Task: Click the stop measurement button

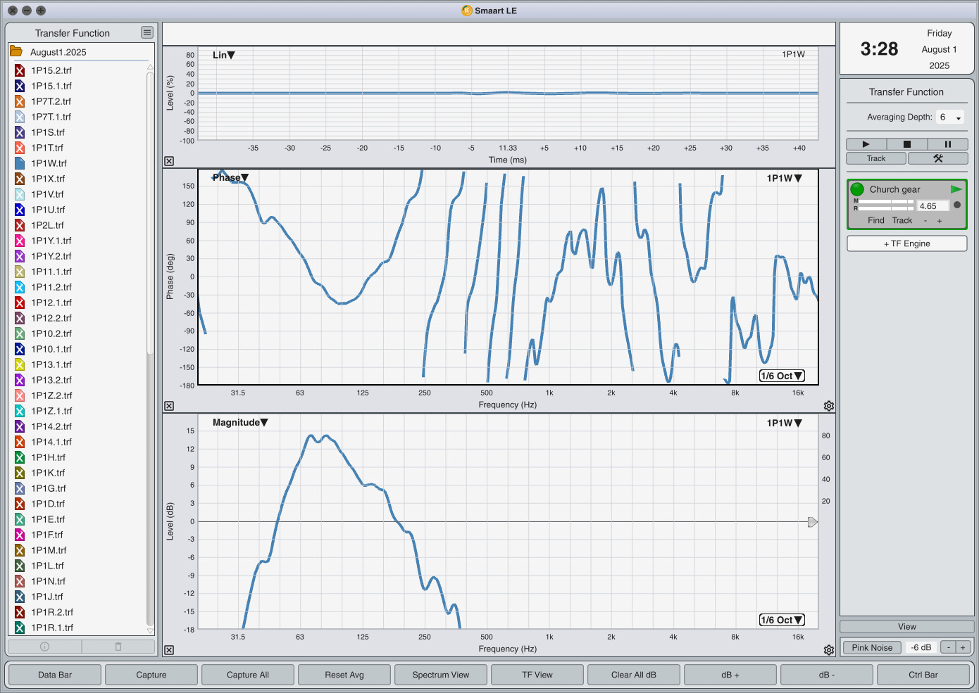Action: (x=906, y=144)
